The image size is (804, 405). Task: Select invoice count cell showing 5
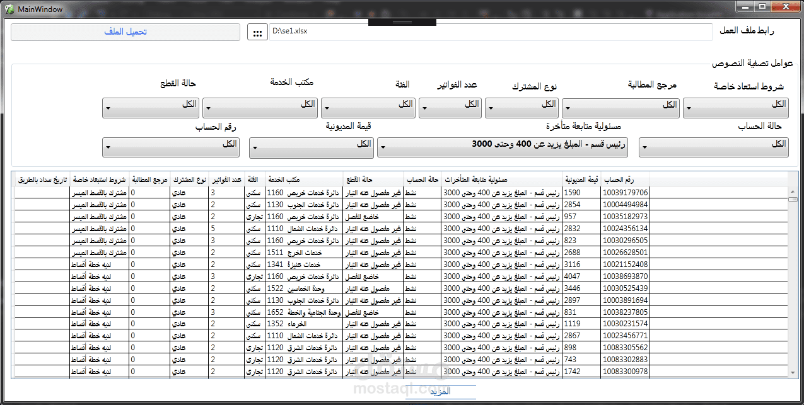point(226,228)
